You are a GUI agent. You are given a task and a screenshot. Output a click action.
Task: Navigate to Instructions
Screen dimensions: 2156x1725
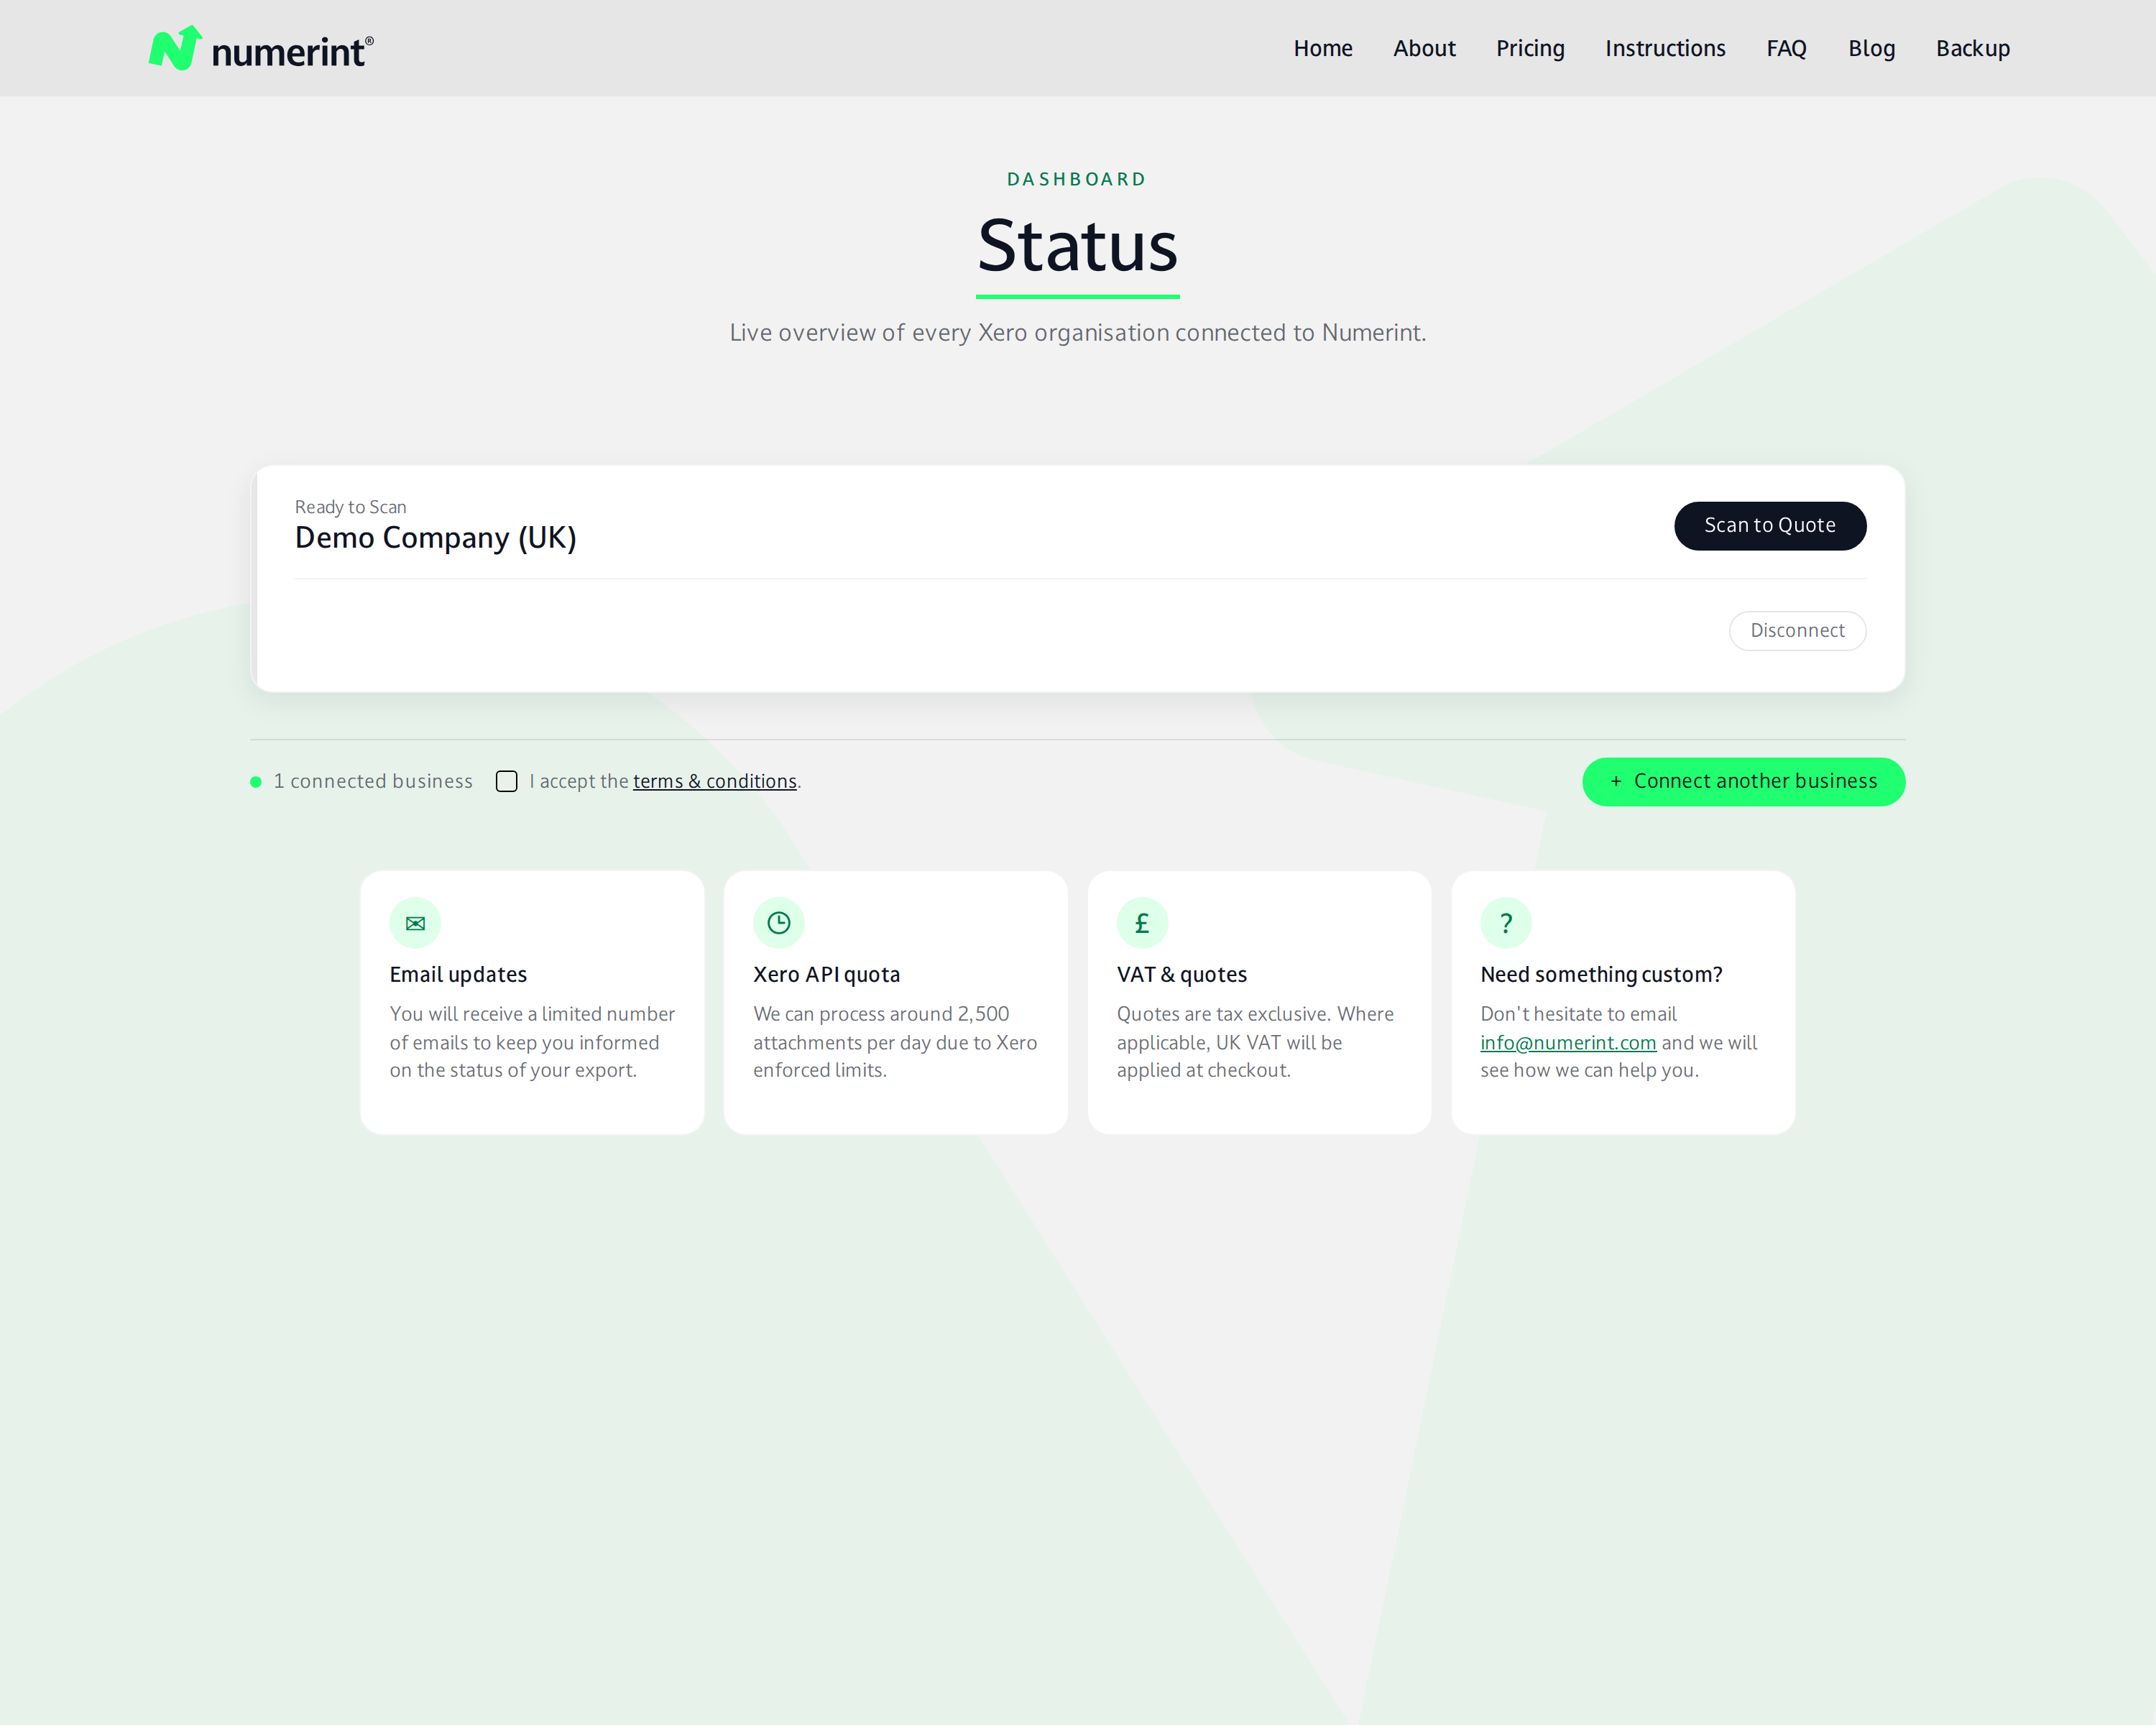[x=1665, y=48]
